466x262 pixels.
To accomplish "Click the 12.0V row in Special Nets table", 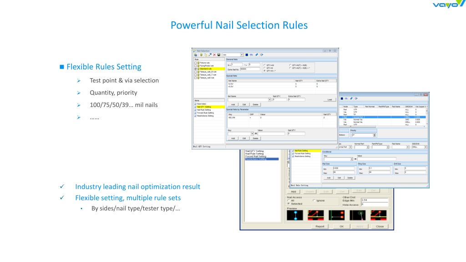I will click(282, 84).
